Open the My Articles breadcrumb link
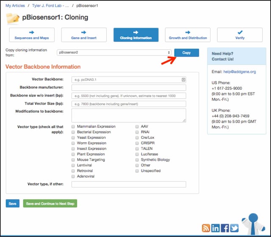This screenshot has height=237, width=271. coord(15,6)
